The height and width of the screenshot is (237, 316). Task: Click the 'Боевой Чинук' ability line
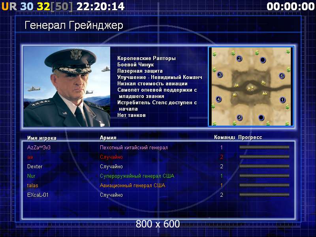click(135, 65)
